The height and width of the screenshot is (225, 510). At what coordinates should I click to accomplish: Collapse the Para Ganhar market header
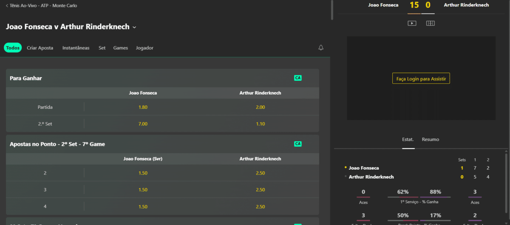click(162, 78)
